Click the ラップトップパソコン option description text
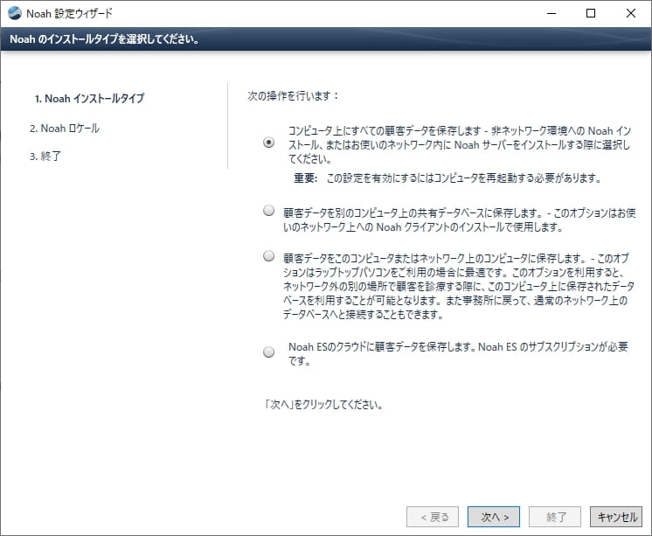This screenshot has width=652, height=536. (x=459, y=286)
